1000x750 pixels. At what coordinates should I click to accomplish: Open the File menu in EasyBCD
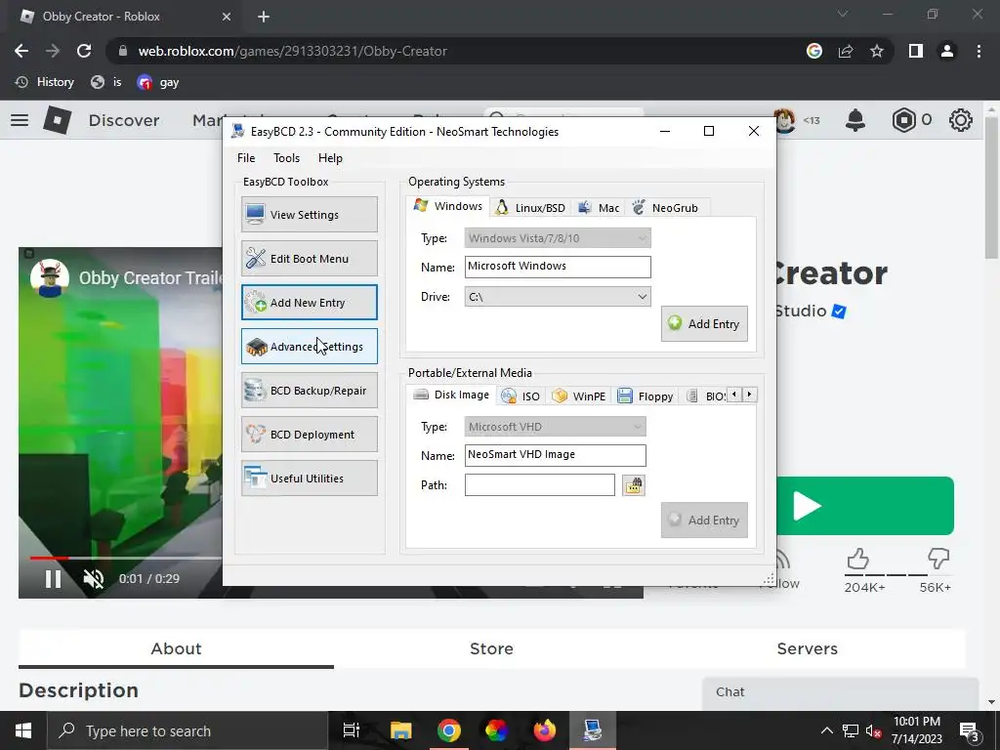click(x=246, y=158)
